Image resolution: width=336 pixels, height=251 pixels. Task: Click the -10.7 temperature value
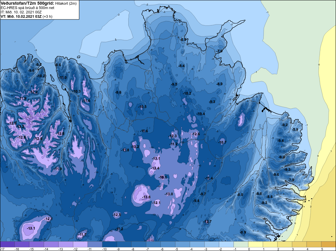pyautogui.click(x=222, y=142)
